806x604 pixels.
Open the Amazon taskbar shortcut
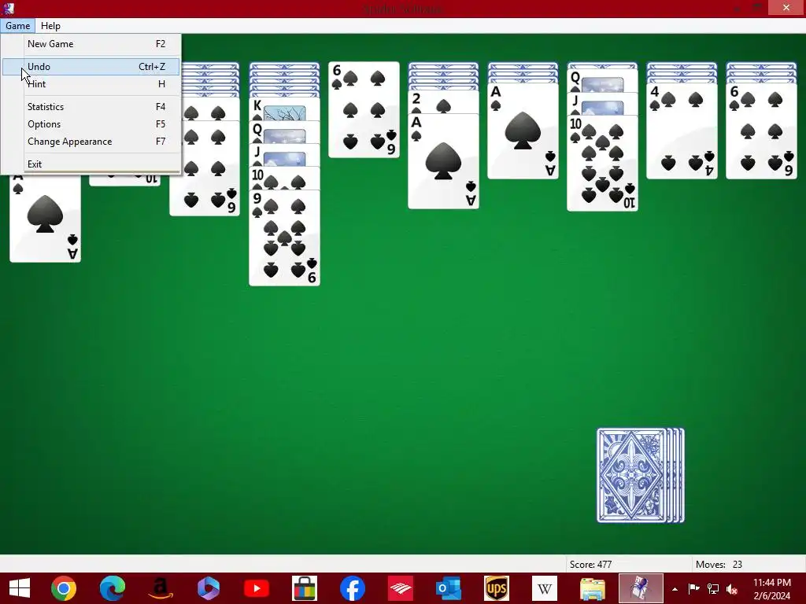pyautogui.click(x=161, y=588)
